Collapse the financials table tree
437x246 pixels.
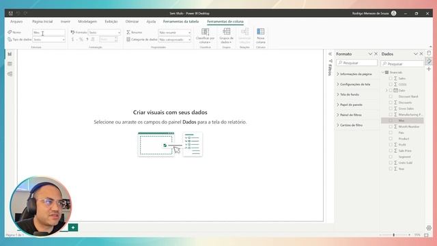[x=383, y=72]
